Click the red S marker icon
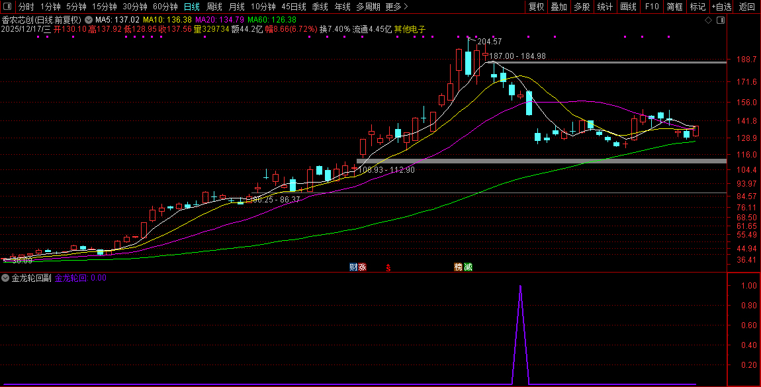Viewport: 761px width, 387px height. tap(388, 268)
